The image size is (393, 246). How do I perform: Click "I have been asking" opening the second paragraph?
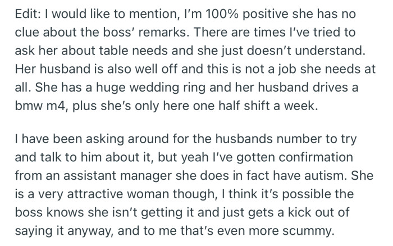[69, 139]
